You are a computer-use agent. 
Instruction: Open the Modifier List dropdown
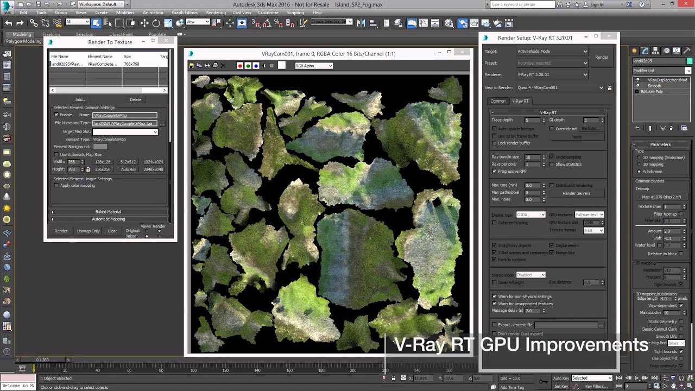pyautogui.click(x=662, y=71)
